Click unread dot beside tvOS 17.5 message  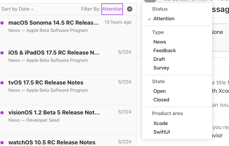pyautogui.click(x=2, y=83)
